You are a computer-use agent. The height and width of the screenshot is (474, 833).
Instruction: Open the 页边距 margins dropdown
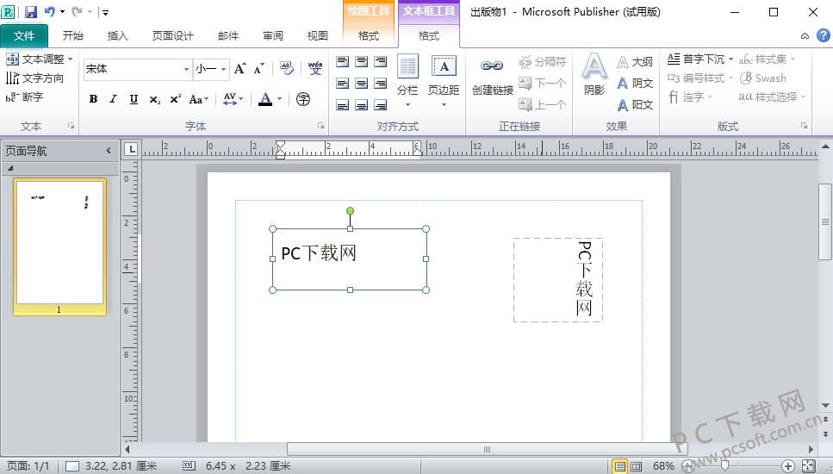tap(444, 81)
